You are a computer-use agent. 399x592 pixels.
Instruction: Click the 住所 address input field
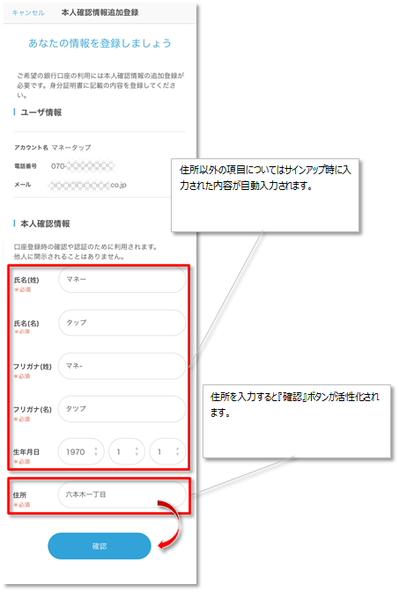pos(122,494)
